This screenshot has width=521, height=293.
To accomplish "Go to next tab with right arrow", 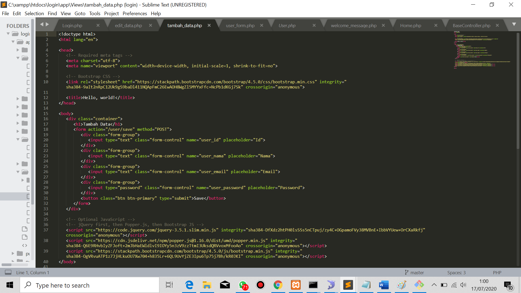I will coord(47,24).
